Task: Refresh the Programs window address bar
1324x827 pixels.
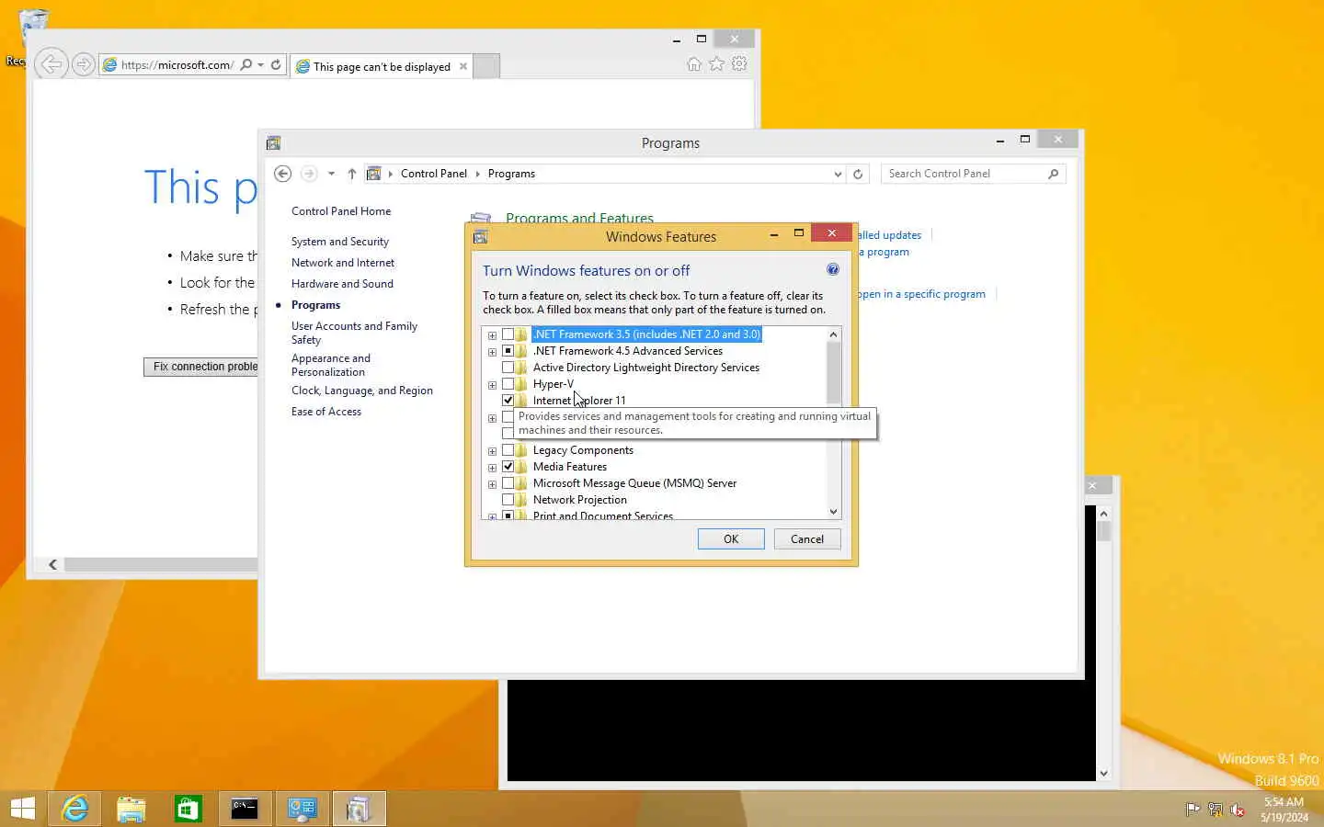Action: point(858,174)
